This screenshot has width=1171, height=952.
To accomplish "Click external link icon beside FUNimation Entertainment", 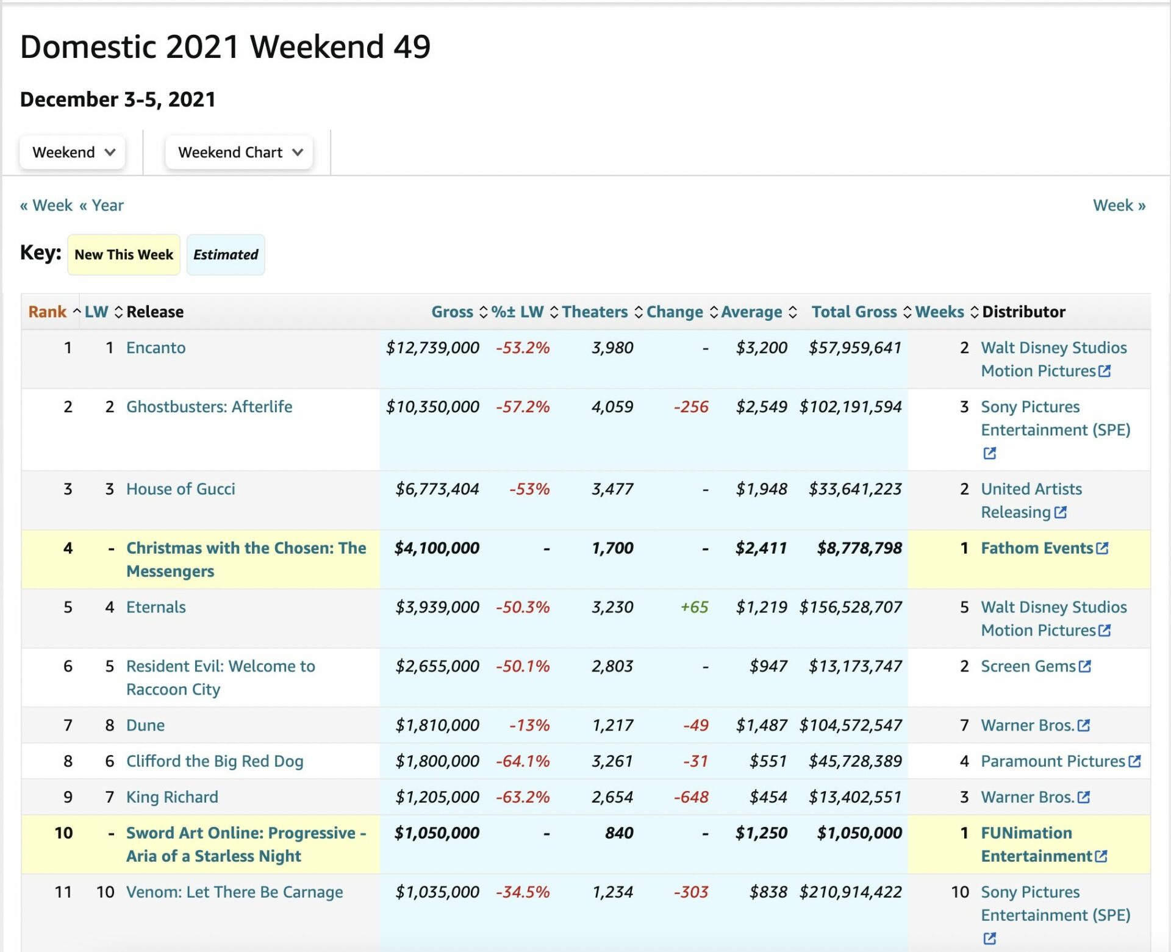I will (x=1101, y=856).
